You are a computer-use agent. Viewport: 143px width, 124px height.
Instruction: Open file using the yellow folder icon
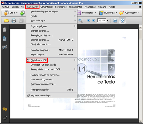click(6, 21)
